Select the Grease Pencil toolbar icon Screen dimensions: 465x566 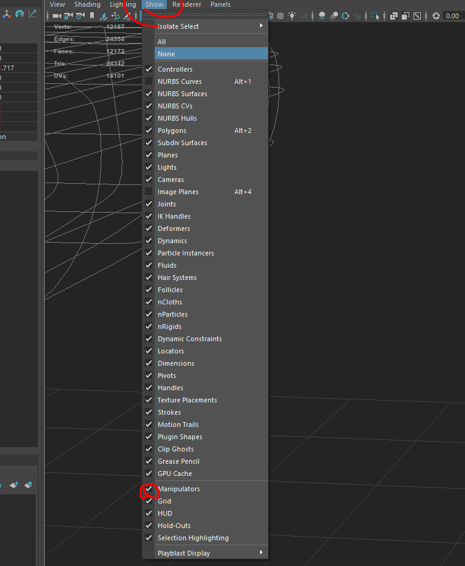tap(126, 17)
